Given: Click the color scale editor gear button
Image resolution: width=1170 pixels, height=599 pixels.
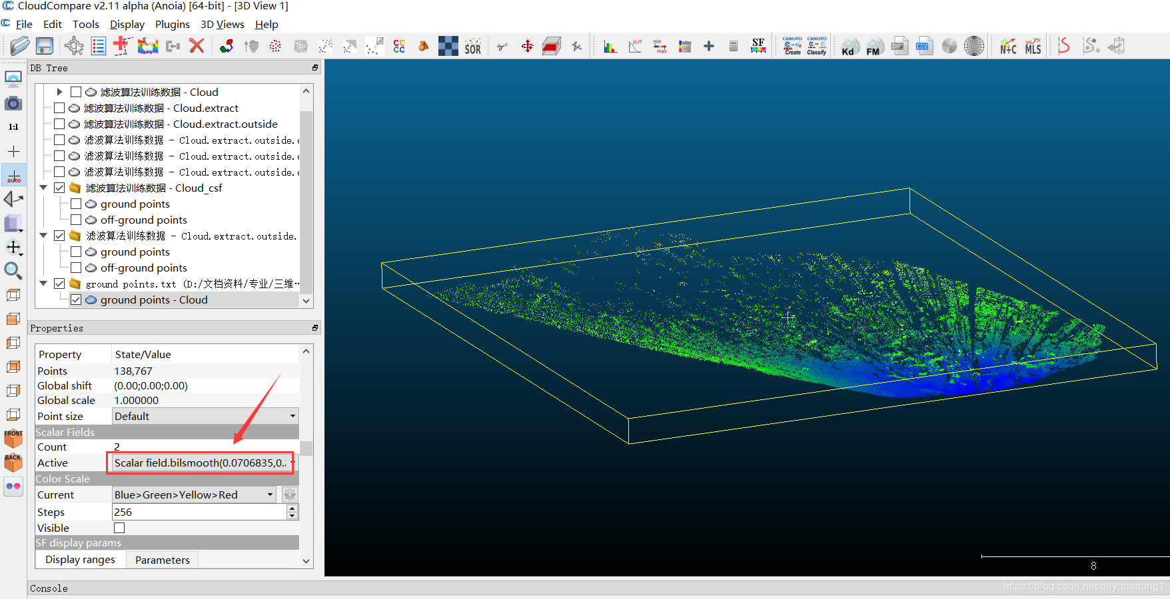Looking at the screenshot, I should pos(289,495).
